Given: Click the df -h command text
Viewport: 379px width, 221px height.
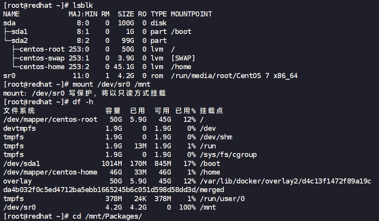Looking at the screenshot, I should click(83, 102).
